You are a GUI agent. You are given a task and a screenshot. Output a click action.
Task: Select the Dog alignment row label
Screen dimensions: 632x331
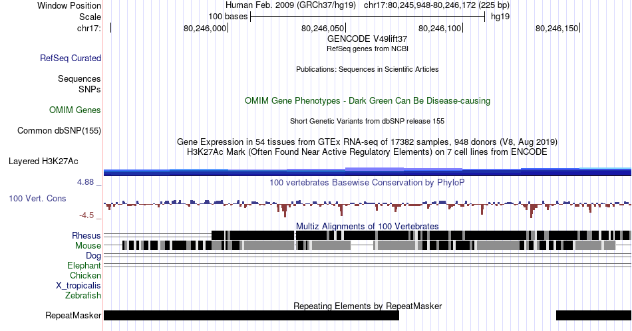click(x=94, y=256)
